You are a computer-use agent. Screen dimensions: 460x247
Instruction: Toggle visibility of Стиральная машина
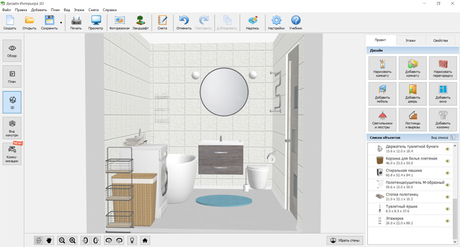tap(448, 173)
